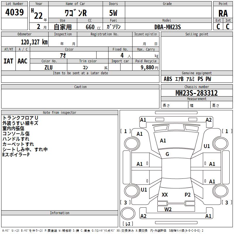The height and width of the screenshot is (234, 234).
Task: Select the Rスポイラー P inspector note
Action: (16, 155)
